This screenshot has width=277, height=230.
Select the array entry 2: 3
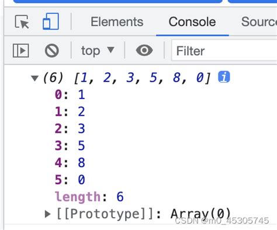click(70, 129)
